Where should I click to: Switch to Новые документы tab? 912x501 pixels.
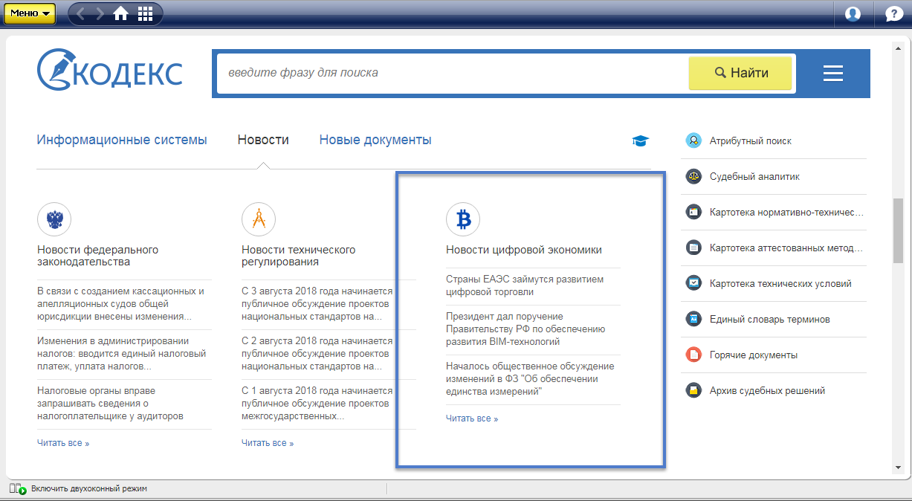(x=375, y=140)
